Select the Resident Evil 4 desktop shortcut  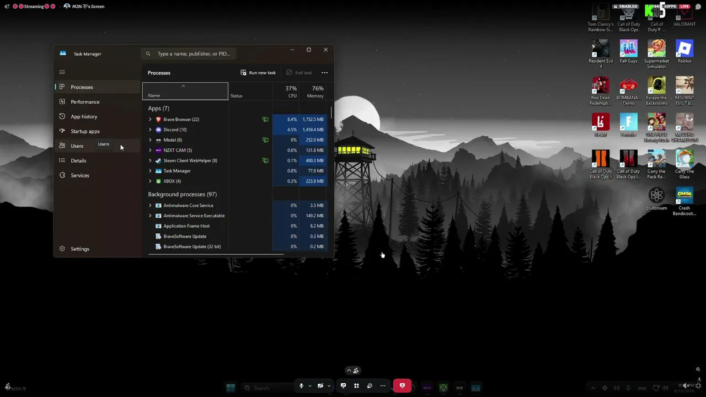point(601,55)
